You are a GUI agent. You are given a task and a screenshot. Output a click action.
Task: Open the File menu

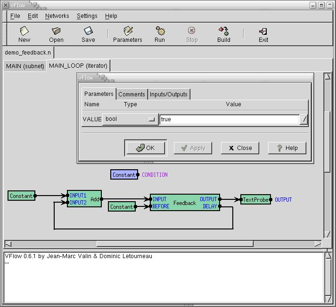tap(15, 16)
